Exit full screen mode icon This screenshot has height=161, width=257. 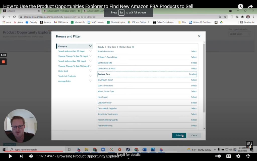tap(248, 156)
